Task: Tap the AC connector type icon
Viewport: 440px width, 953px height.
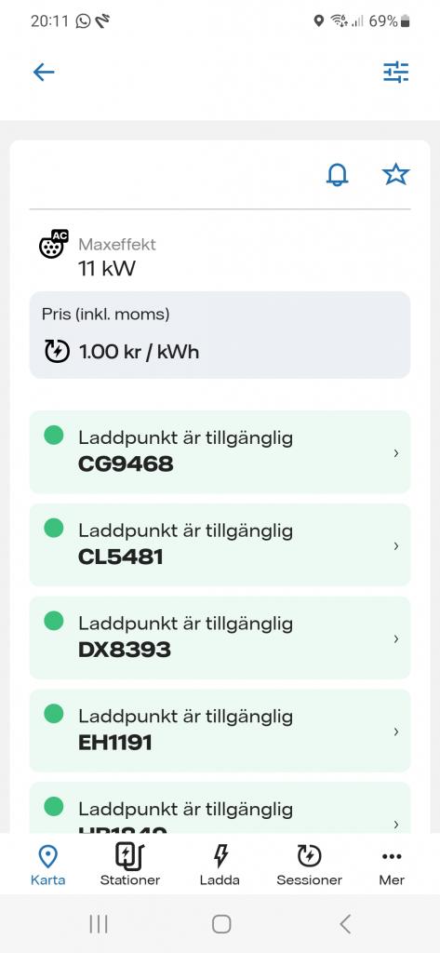Action: (x=53, y=245)
